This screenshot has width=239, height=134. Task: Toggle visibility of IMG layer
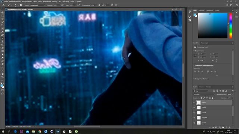tap(194, 118)
